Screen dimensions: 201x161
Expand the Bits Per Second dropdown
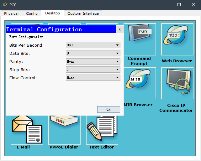coord(93,45)
